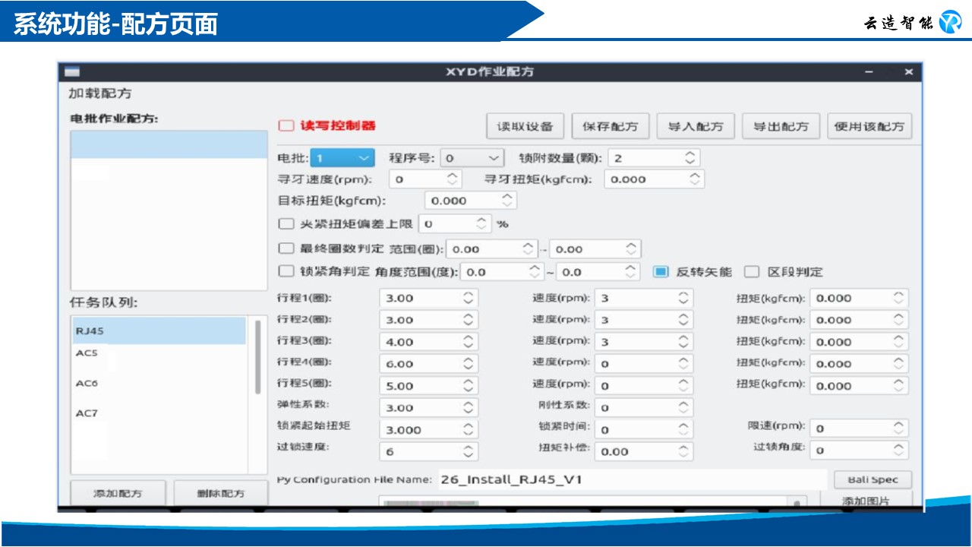This screenshot has width=972, height=547.
Task: Click the window icon in the title bar
Action: (x=72, y=72)
